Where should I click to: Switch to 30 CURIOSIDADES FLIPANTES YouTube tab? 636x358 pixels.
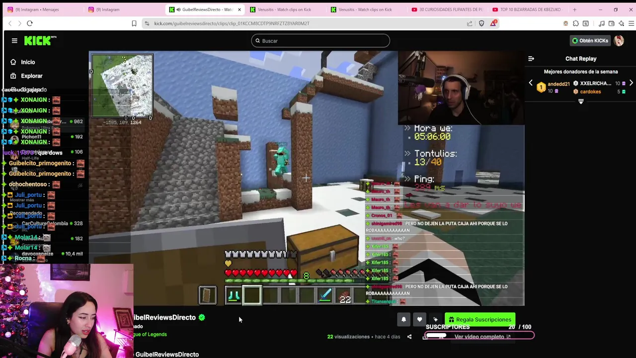coord(447,9)
